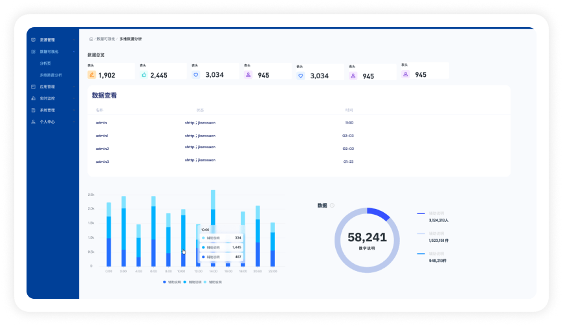Open the admin2 row in the data table
Screen dimensions: 563x326
pyautogui.click(x=102, y=149)
